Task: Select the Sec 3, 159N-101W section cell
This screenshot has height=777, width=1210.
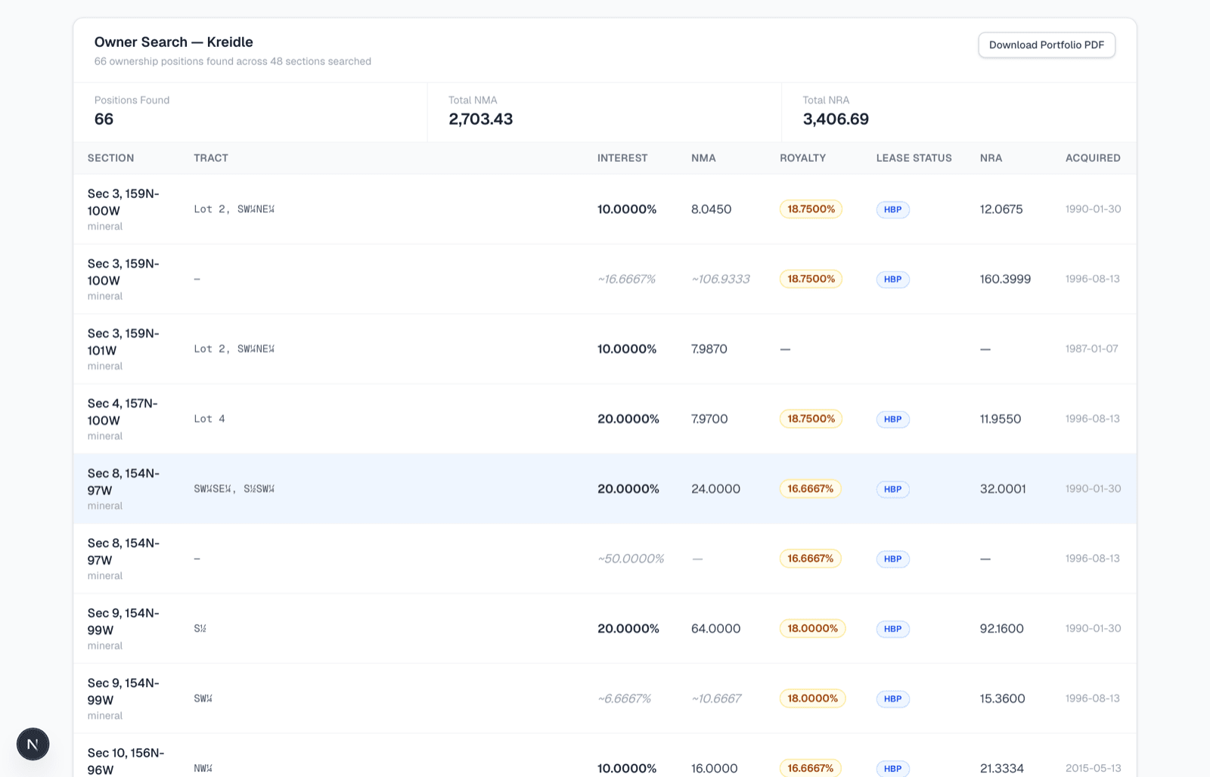Action: click(x=126, y=349)
